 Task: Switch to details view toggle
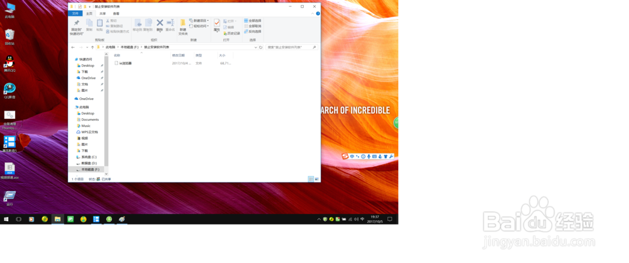tap(311, 179)
